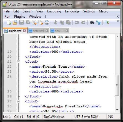Close the new 1 tab

pyautogui.click(x=66, y=31)
